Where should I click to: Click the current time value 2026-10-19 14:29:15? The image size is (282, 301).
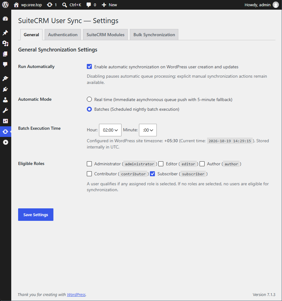pos(230,141)
